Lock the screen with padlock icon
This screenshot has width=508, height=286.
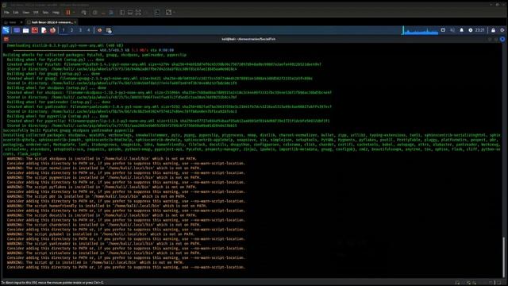pyautogui.click(x=493, y=30)
